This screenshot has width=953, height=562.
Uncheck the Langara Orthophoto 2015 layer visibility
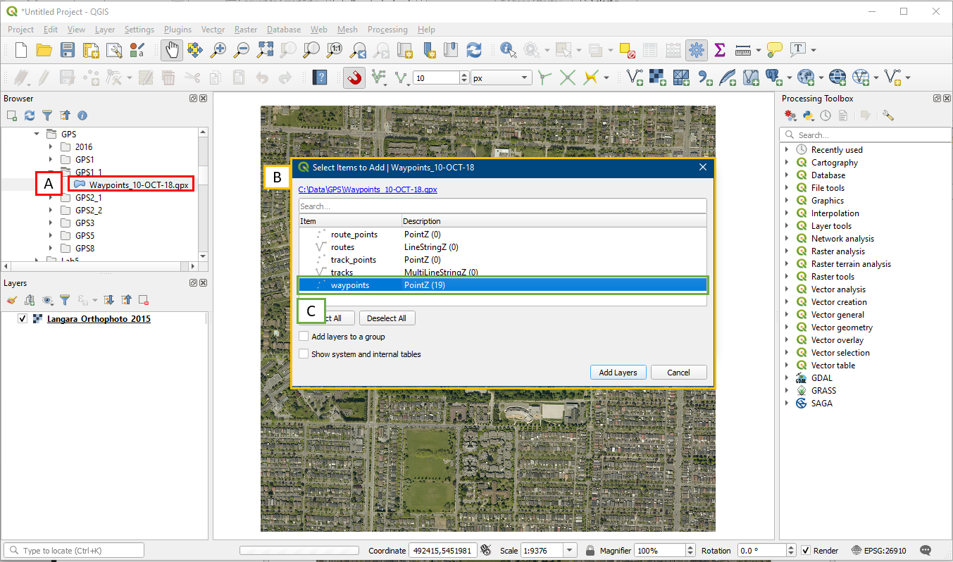point(23,319)
